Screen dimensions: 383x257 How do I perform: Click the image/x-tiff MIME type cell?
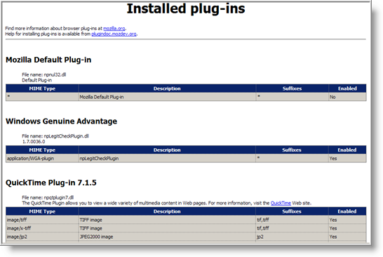tap(42, 228)
